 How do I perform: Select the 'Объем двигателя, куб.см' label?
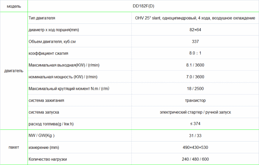(x=52, y=41)
